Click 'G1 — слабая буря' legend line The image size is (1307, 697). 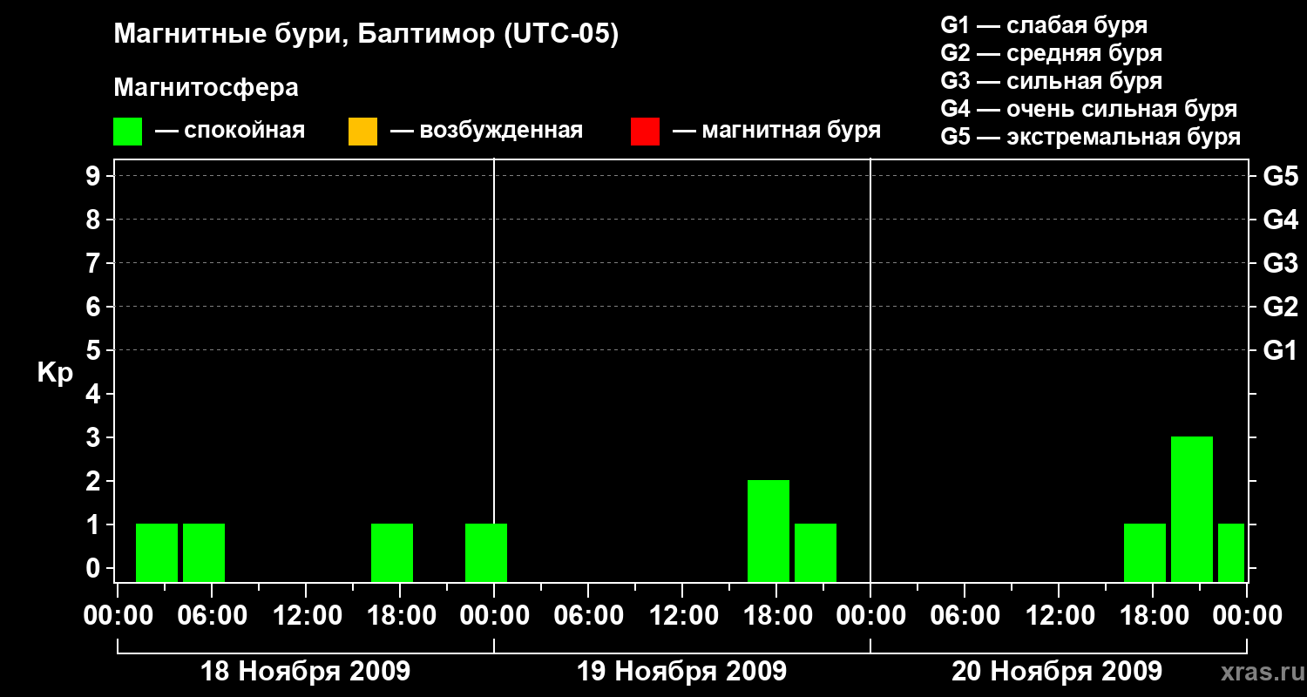(1044, 25)
